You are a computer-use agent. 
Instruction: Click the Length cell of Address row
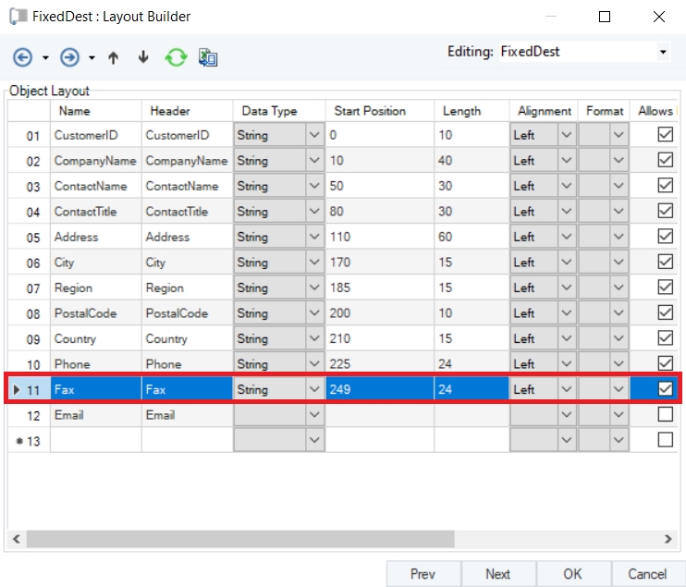click(x=471, y=237)
